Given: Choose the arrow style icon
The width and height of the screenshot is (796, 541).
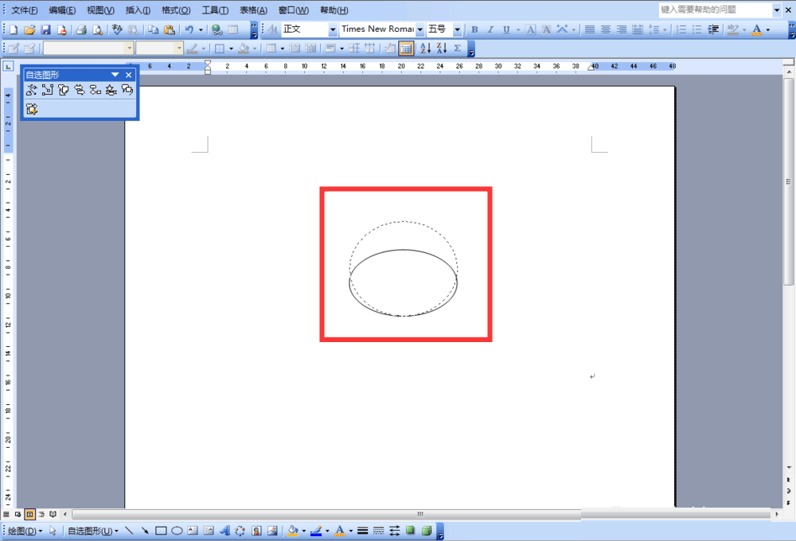Looking at the screenshot, I should point(395,531).
